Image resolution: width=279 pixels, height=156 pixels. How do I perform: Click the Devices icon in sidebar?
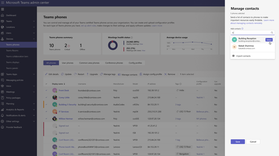coord(2,39)
